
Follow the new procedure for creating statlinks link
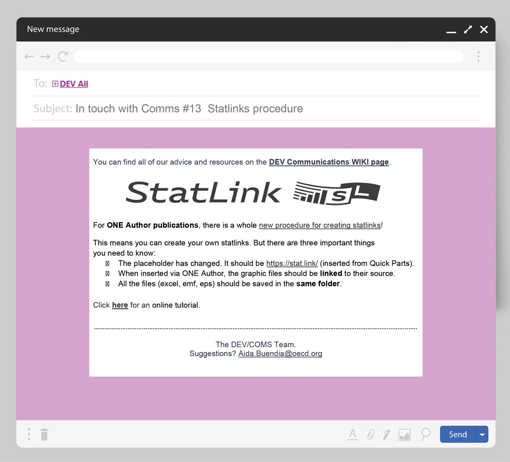(320, 225)
